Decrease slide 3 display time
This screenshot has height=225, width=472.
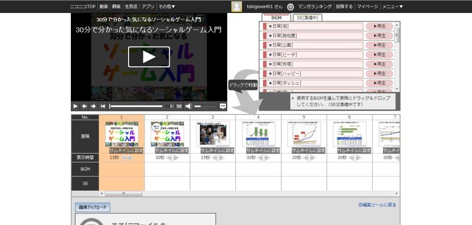(215, 158)
